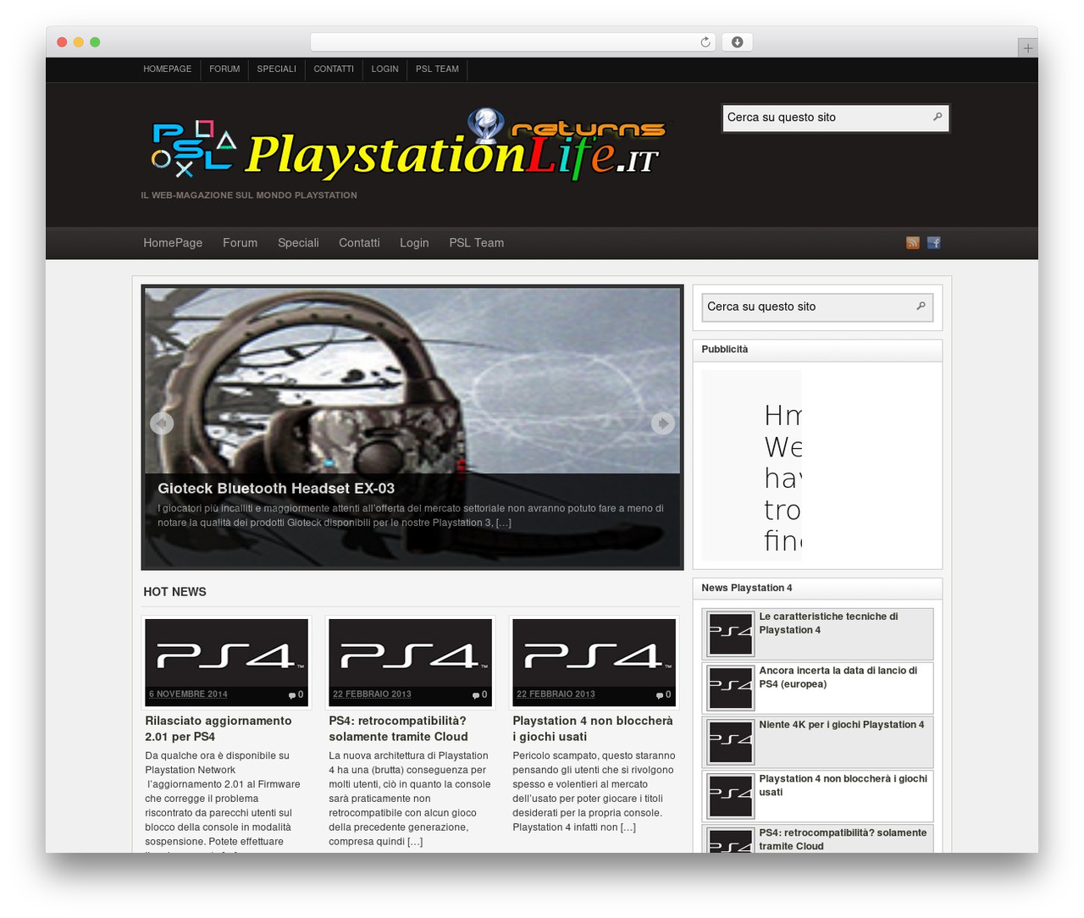Click LOGIN in the top bar

tap(384, 69)
